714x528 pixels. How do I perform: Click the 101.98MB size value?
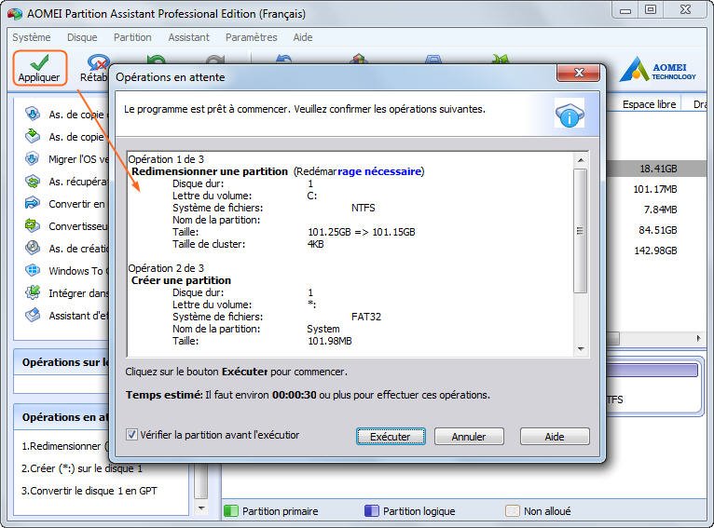(x=330, y=341)
